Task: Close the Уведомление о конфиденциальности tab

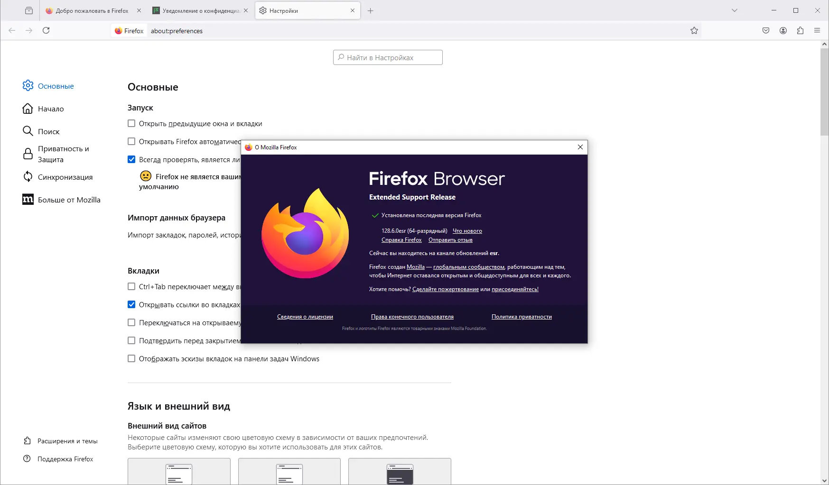Action: (x=246, y=10)
